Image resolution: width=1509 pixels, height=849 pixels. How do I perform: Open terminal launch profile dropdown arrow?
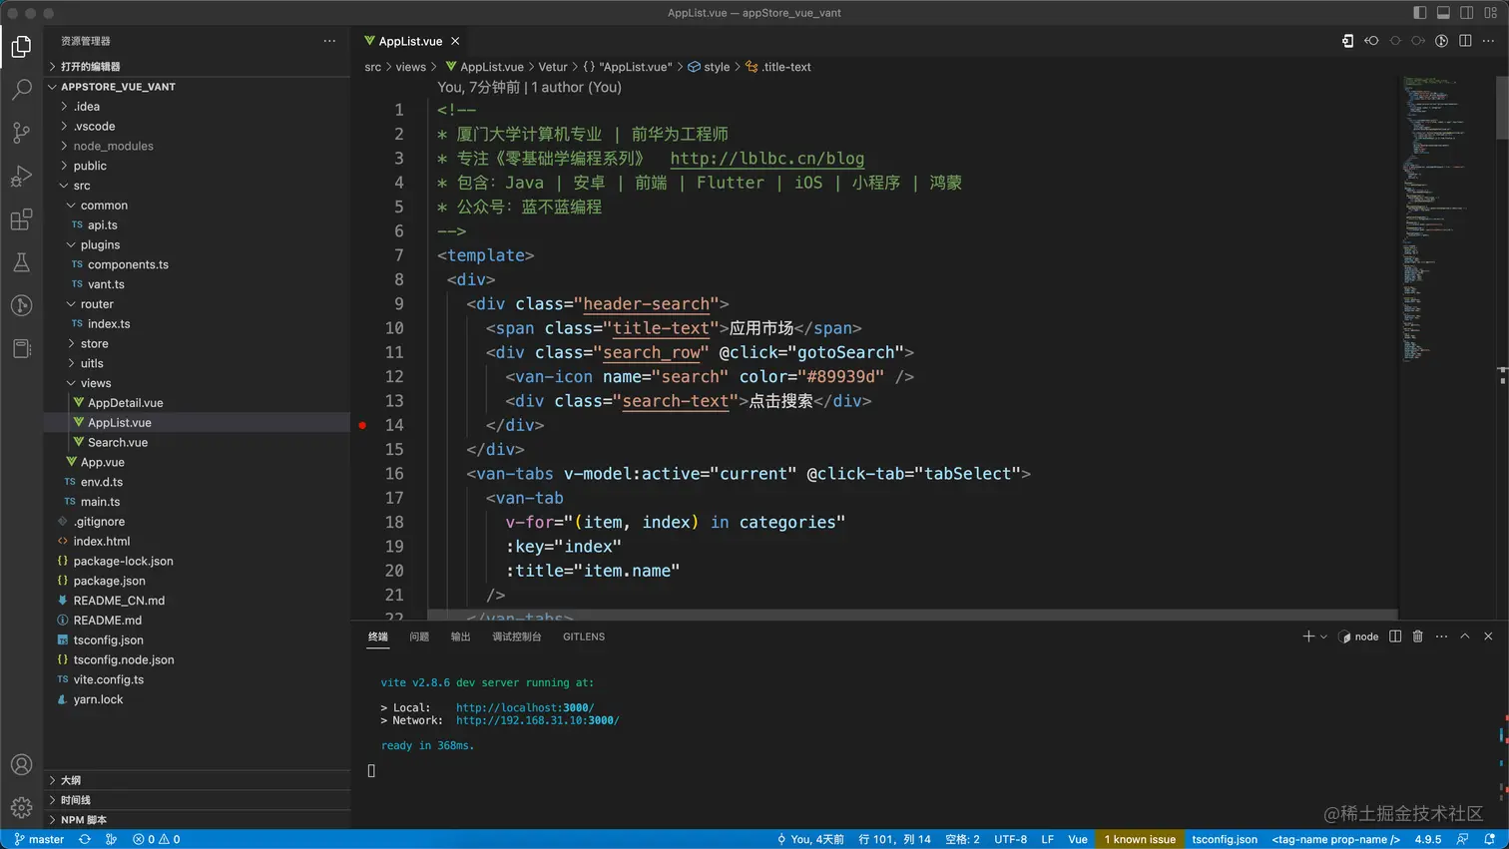[x=1323, y=637]
